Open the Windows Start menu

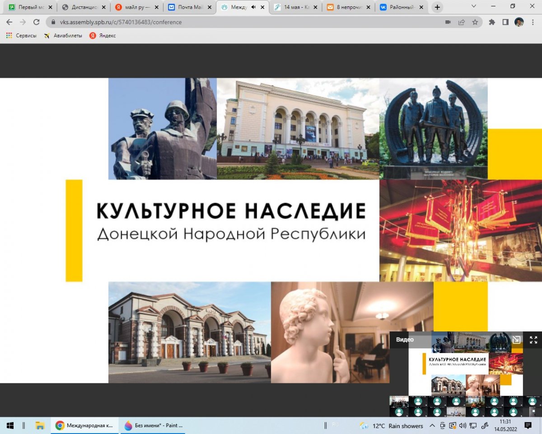click(x=10, y=425)
